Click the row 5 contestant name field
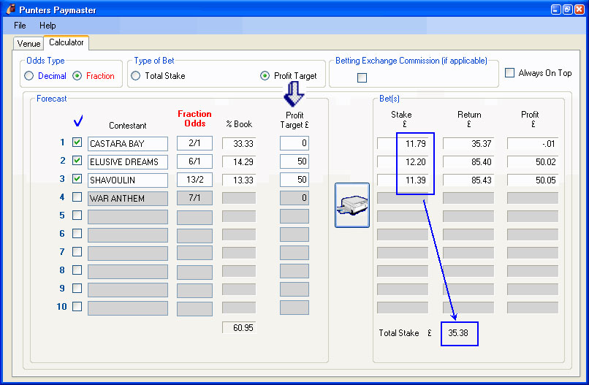Image resolution: width=589 pixels, height=385 pixels. 128,217
